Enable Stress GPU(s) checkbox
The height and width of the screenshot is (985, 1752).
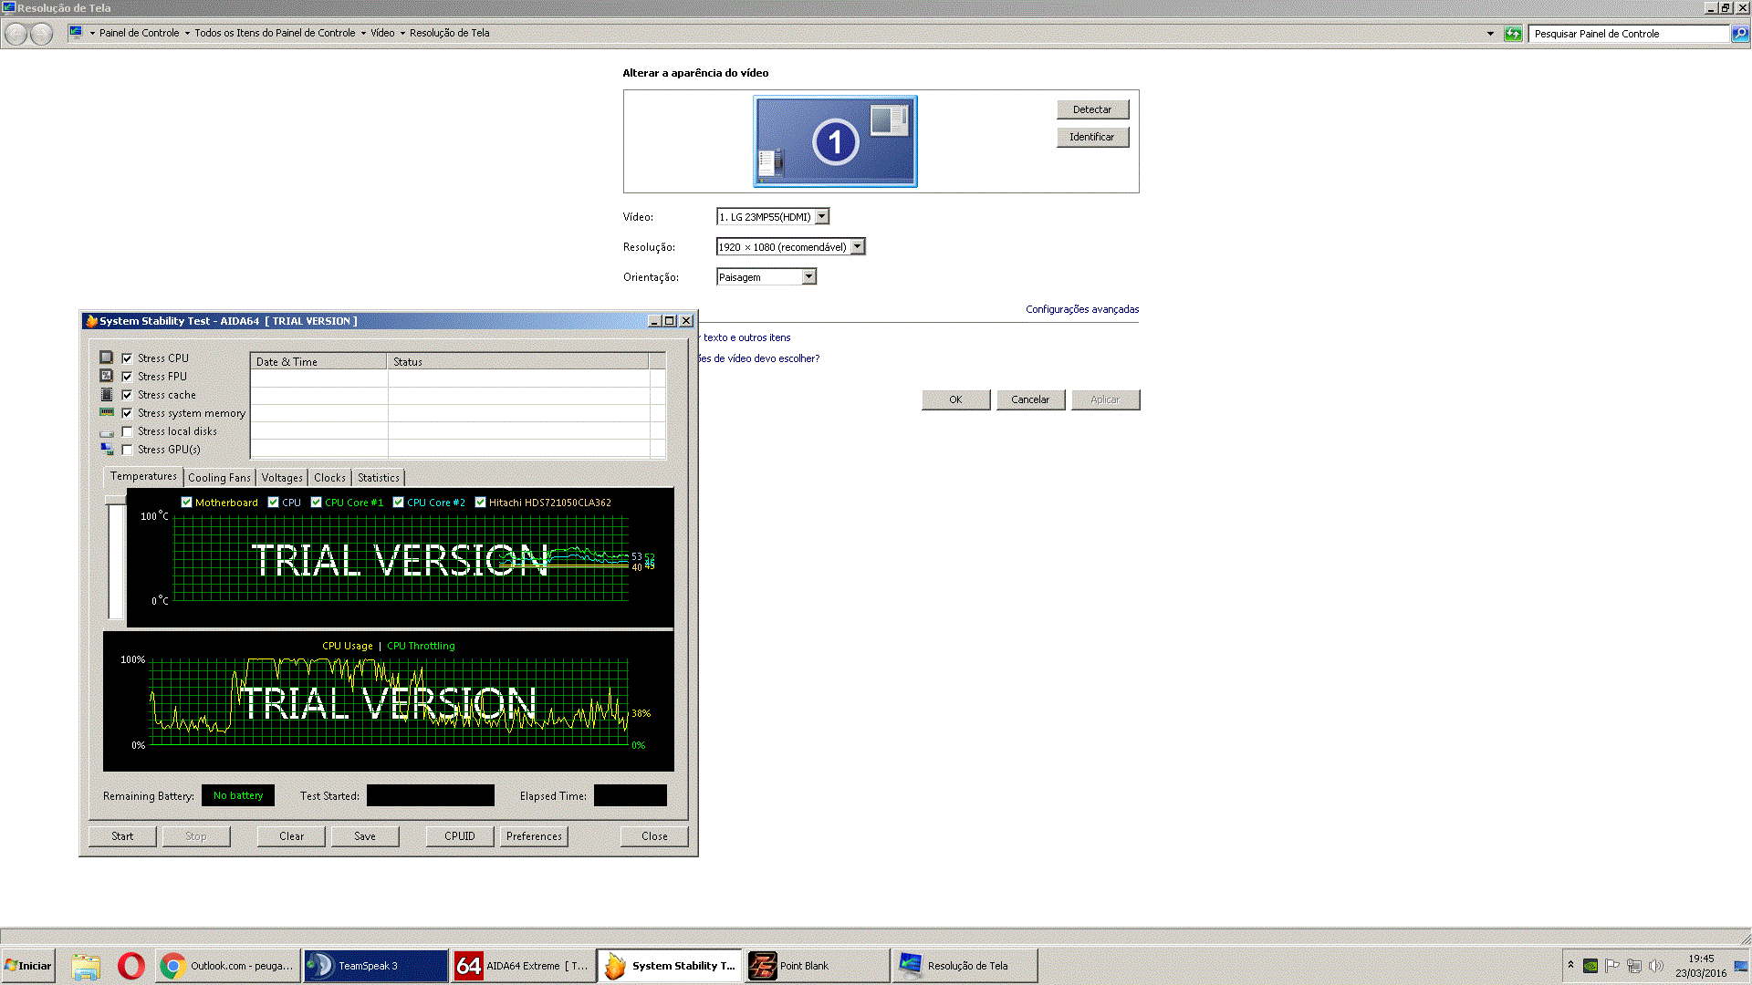coord(127,450)
